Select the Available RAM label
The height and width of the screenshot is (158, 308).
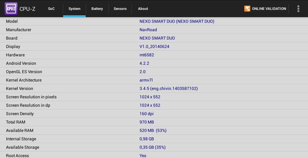20,131
